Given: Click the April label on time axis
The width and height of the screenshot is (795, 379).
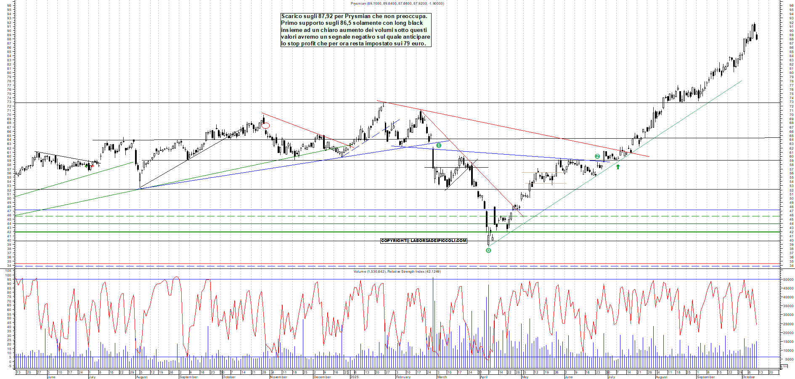Looking at the screenshot, I should click(x=484, y=377).
